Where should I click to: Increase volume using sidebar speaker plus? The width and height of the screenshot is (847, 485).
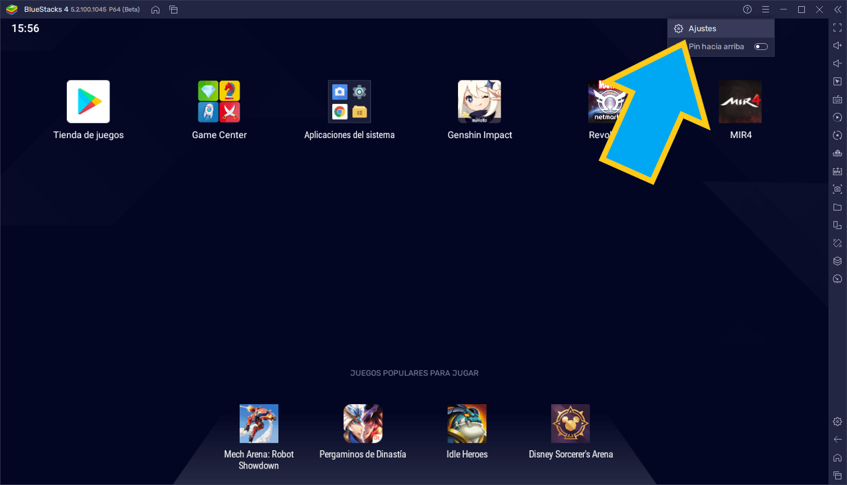coord(837,45)
